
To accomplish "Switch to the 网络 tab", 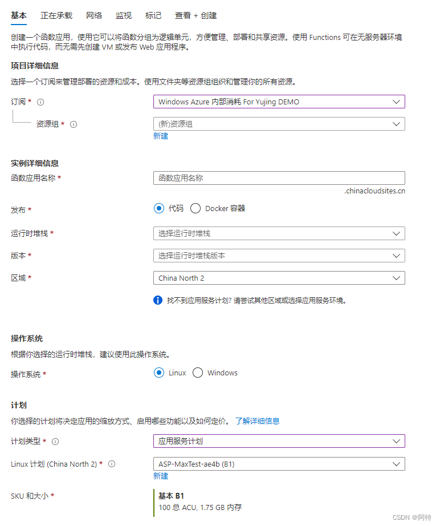I will click(x=94, y=16).
